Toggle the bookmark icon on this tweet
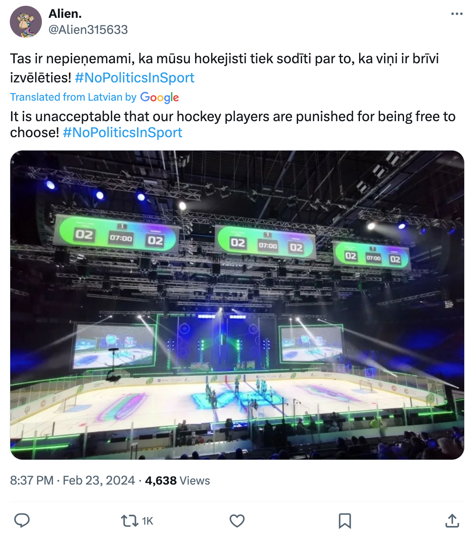Image resolution: width=474 pixels, height=538 pixels. (345, 521)
